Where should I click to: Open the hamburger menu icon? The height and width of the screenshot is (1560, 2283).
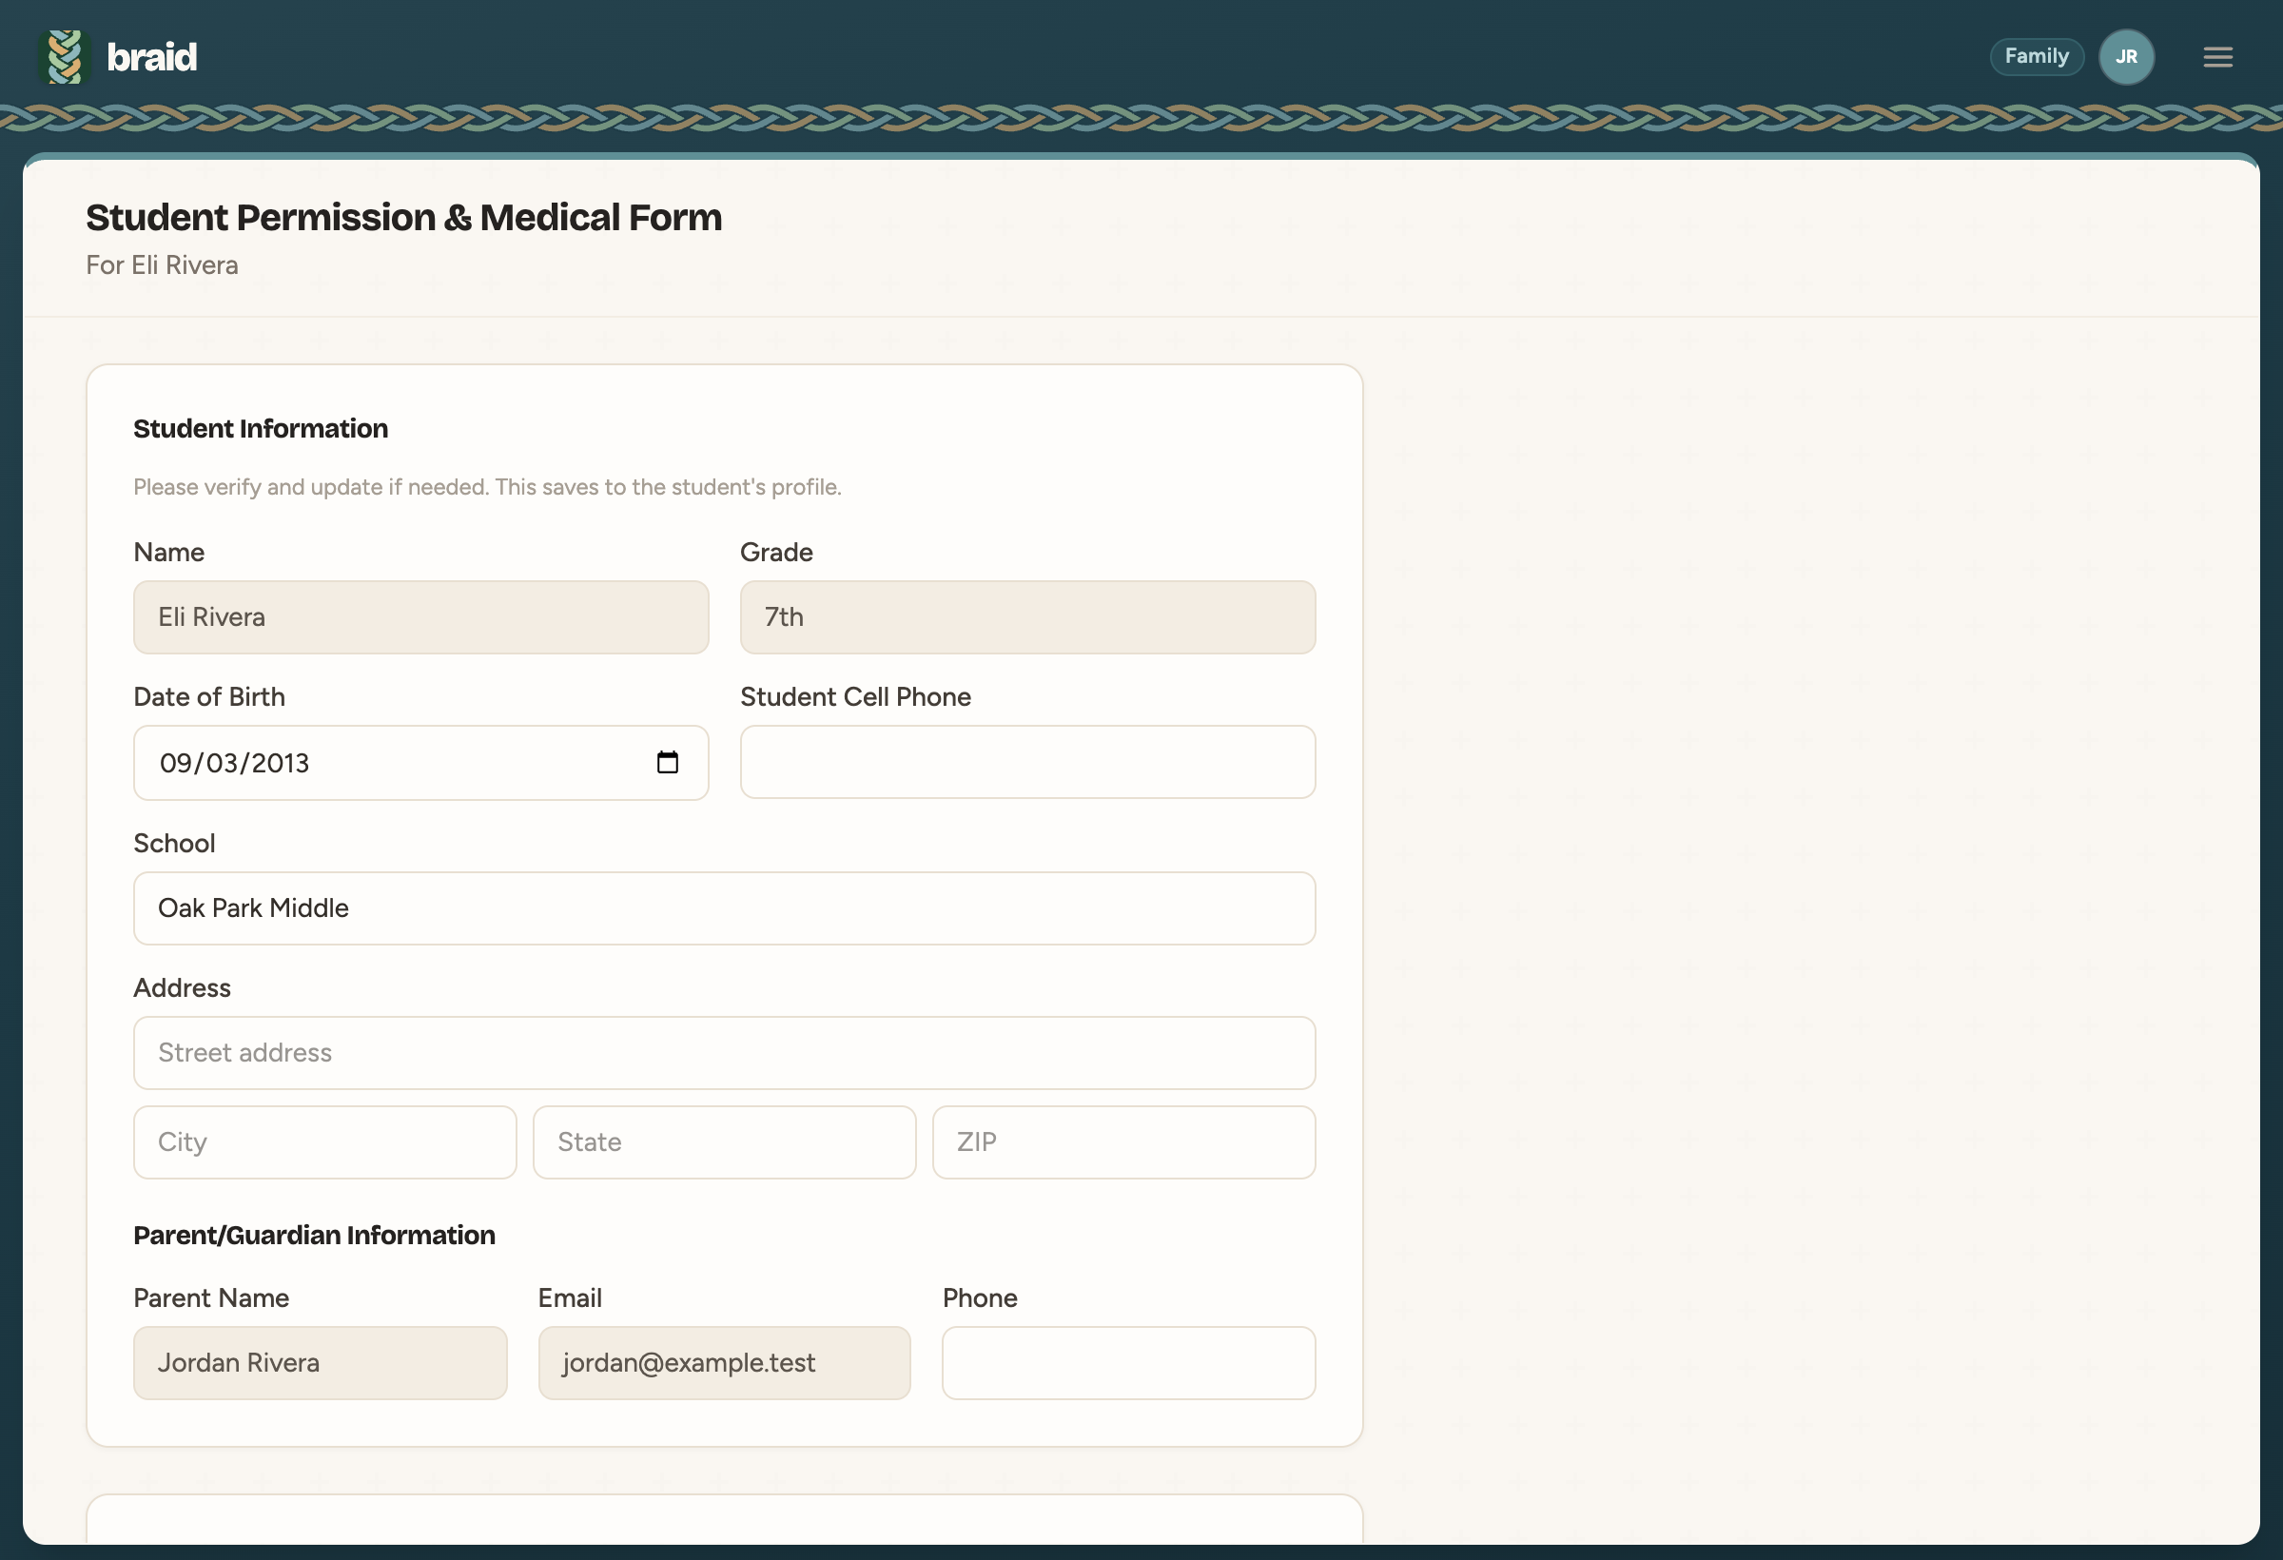pos(2217,57)
